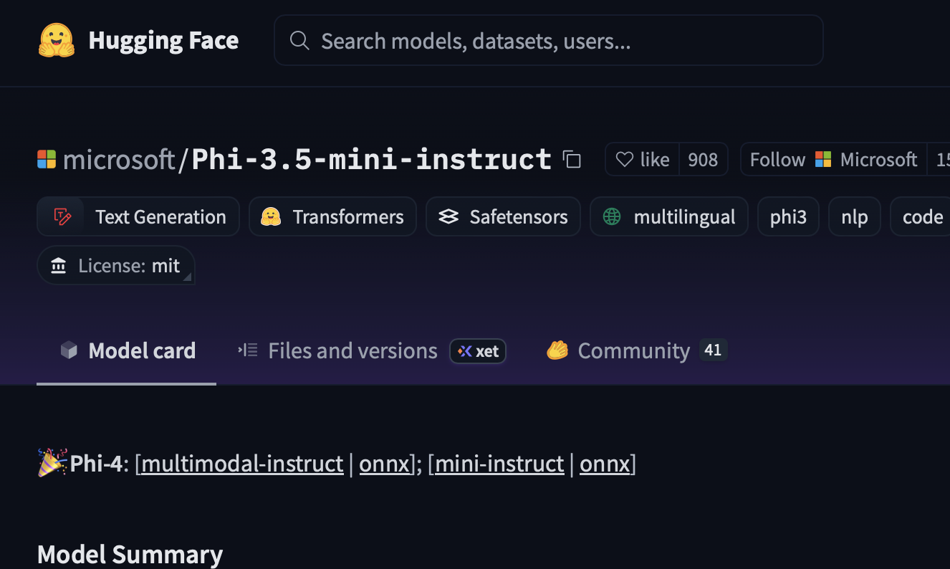Image resolution: width=950 pixels, height=569 pixels.
Task: Switch to the Files and versions tab
Action: (x=352, y=350)
